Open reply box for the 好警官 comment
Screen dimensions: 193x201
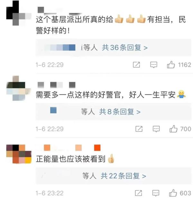(x=156, y=129)
